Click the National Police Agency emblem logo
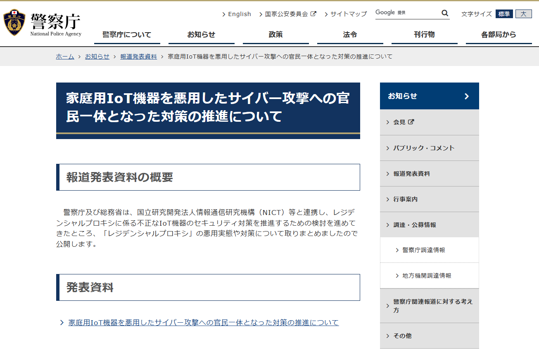 point(14,23)
